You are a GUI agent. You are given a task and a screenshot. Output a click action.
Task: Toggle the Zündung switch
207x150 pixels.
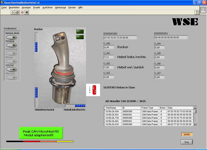point(12,45)
